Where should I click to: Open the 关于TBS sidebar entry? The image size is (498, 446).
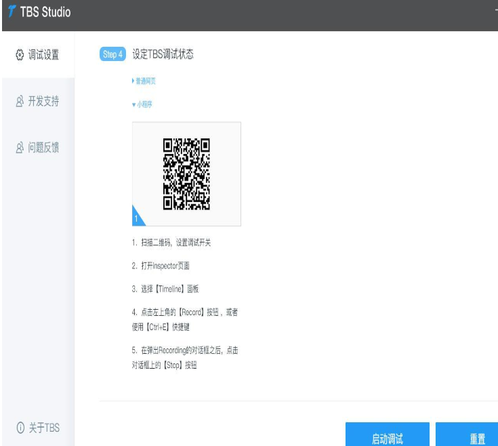(x=38, y=428)
